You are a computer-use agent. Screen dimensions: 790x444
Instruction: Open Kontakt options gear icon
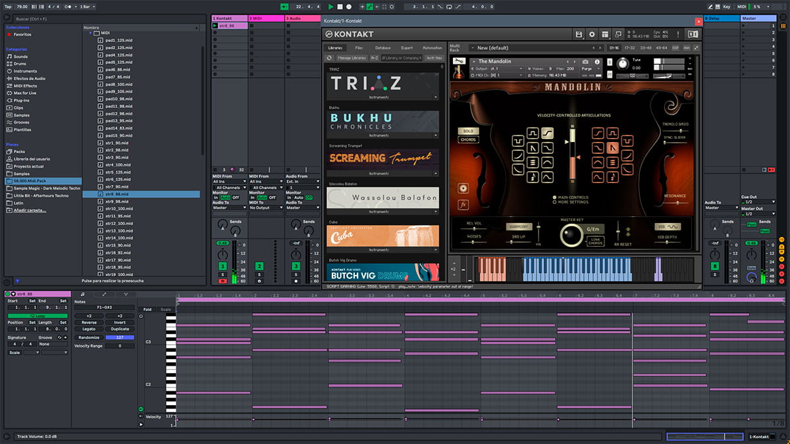[x=592, y=34]
